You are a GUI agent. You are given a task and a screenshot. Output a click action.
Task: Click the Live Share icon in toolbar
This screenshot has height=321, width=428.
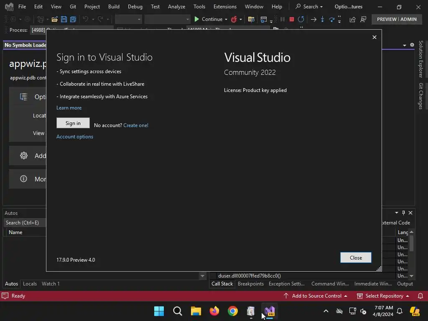(352, 19)
